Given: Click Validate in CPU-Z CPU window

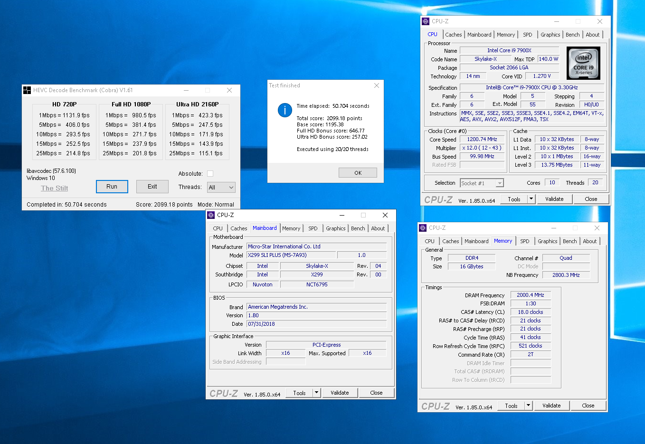Looking at the screenshot, I should pyautogui.click(x=554, y=199).
